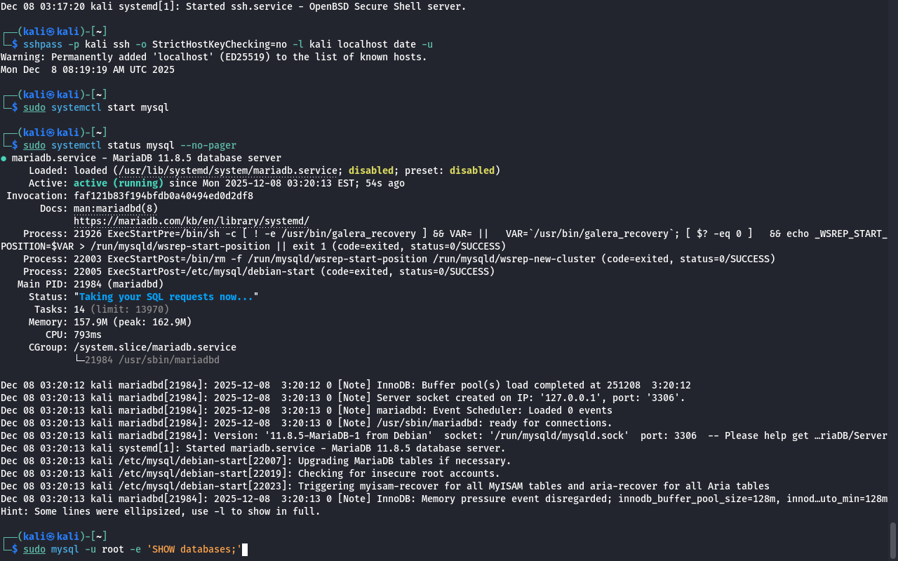Click the Invocation ID hash string
The width and height of the screenshot is (898, 561).
click(x=163, y=196)
